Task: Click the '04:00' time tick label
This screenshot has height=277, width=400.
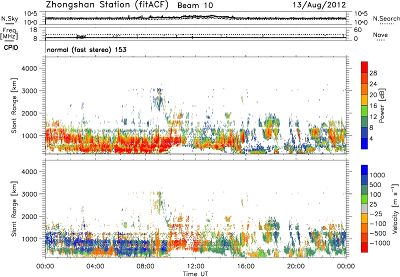Action: 95,266
